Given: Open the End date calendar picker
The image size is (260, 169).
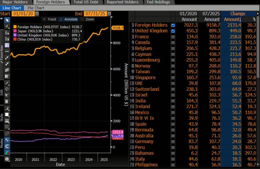Looking at the screenshot, I should [x=109, y=14].
